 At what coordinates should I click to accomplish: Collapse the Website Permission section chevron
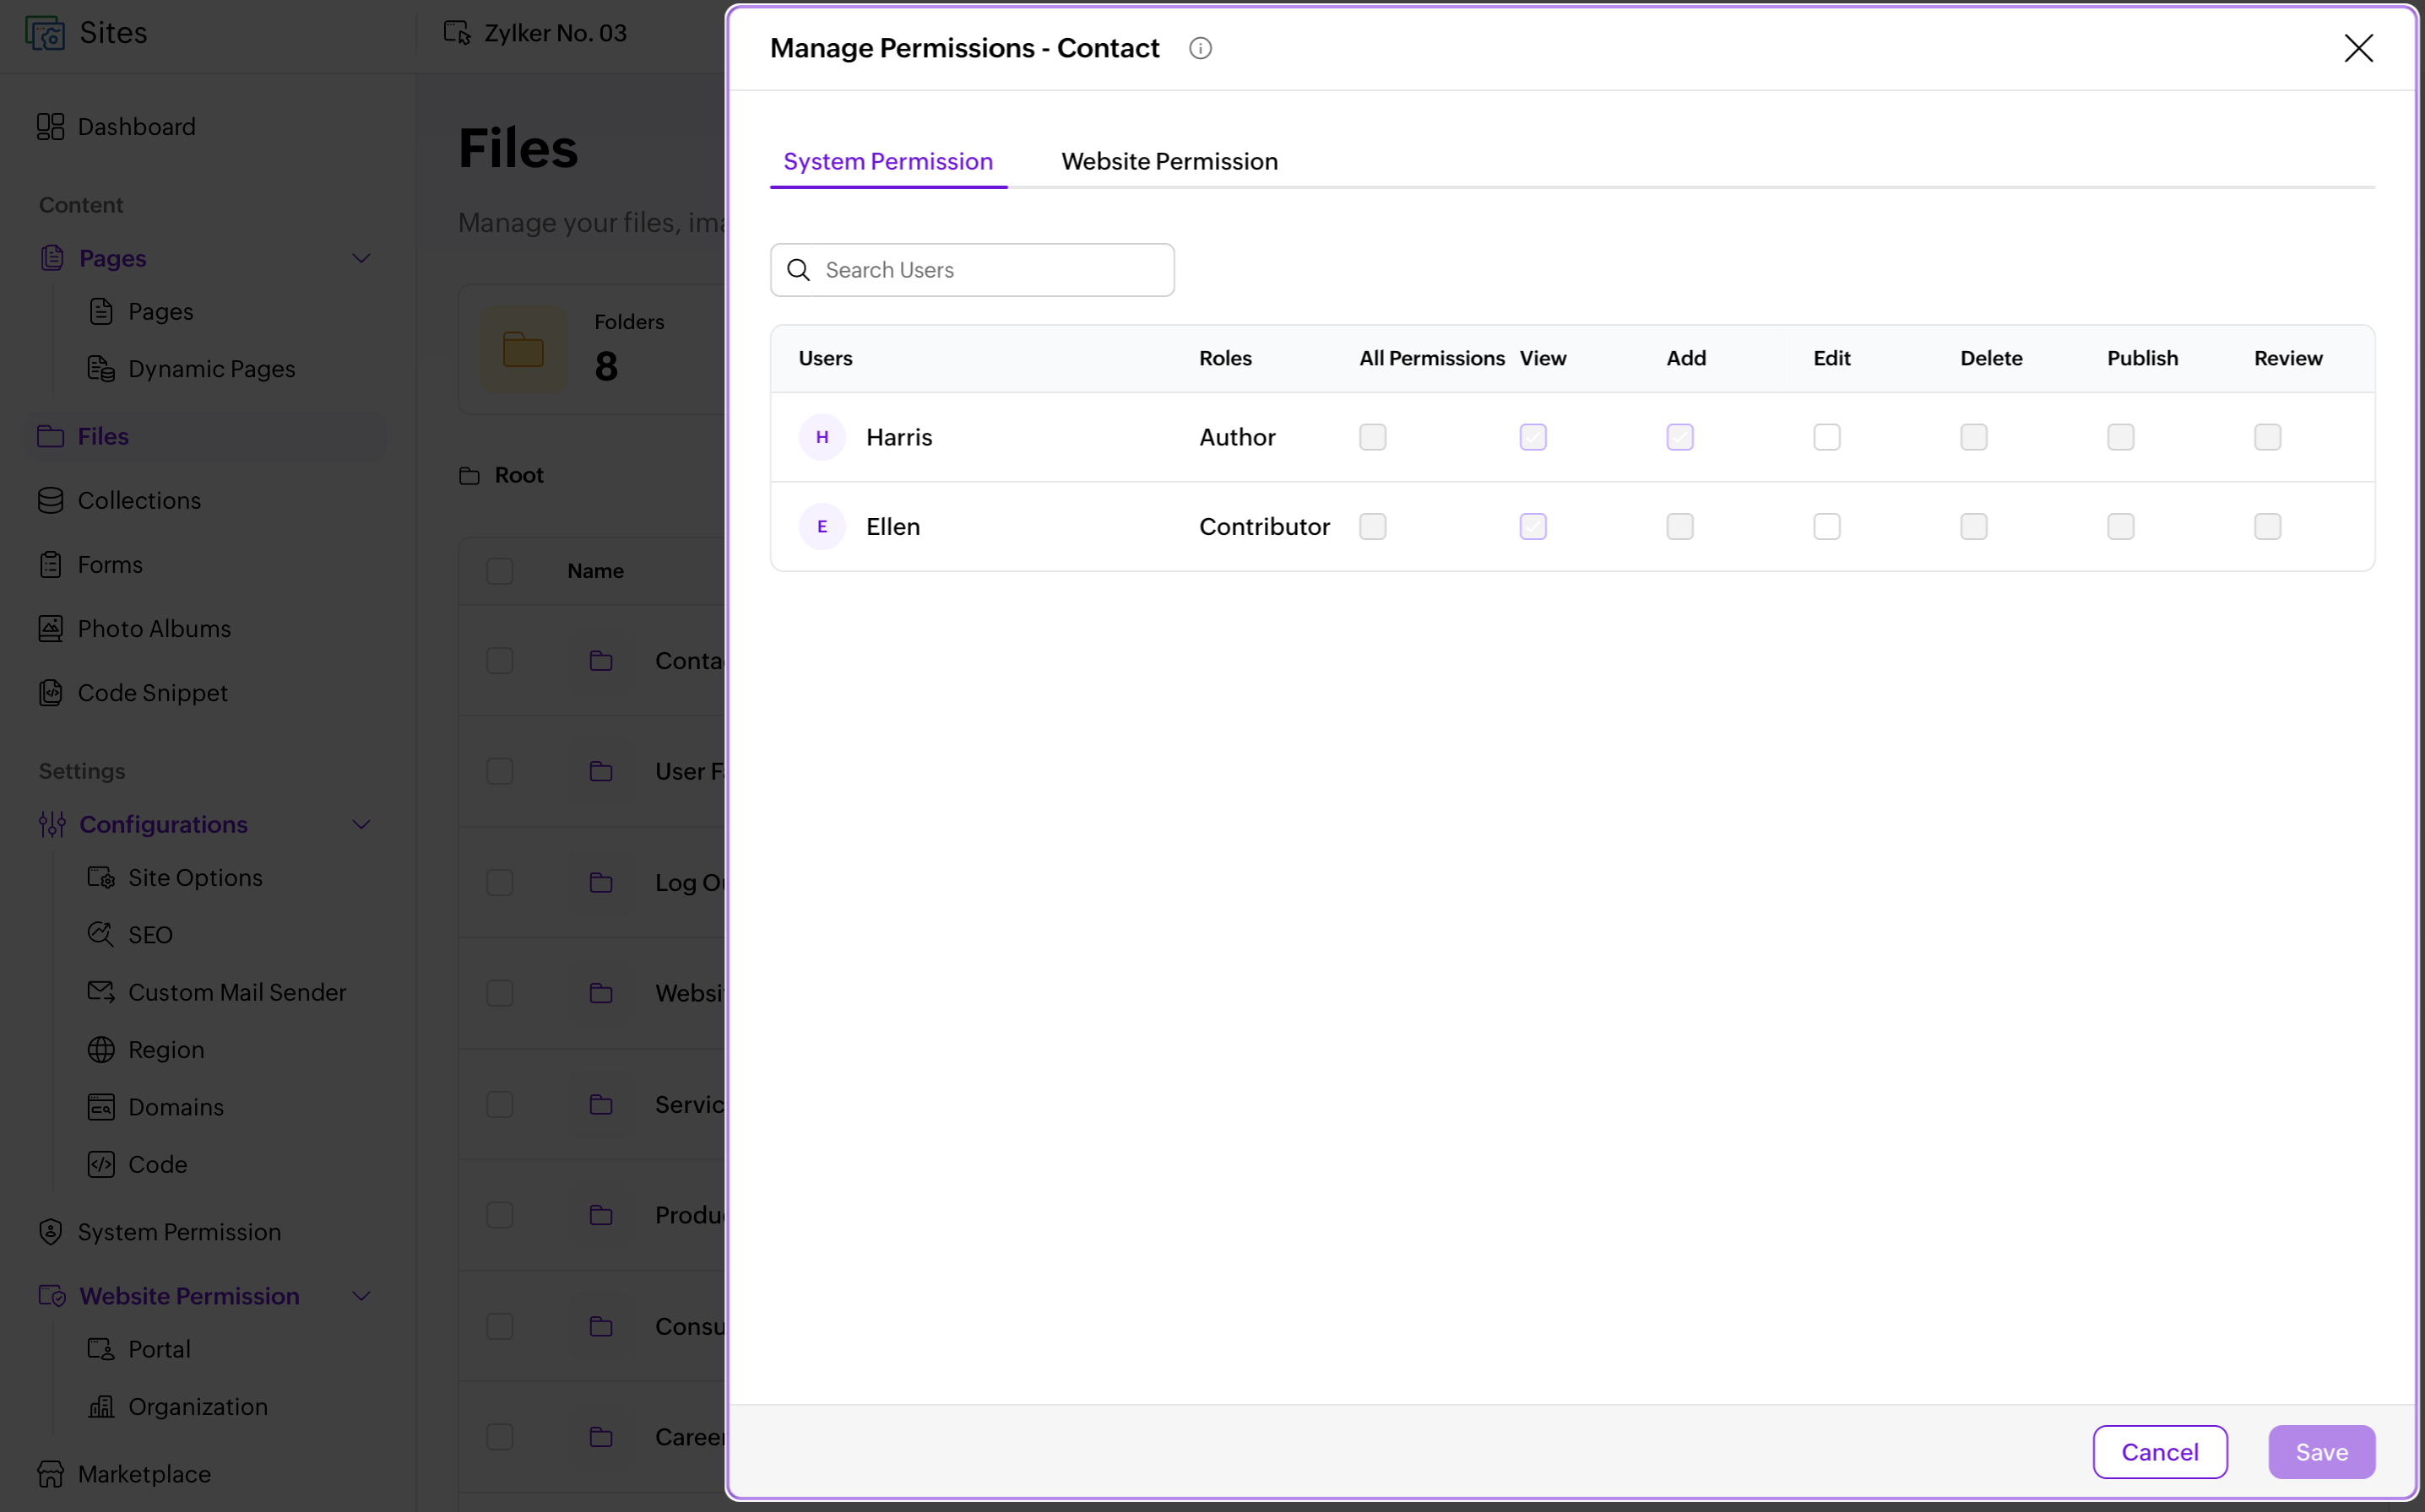click(x=361, y=1295)
